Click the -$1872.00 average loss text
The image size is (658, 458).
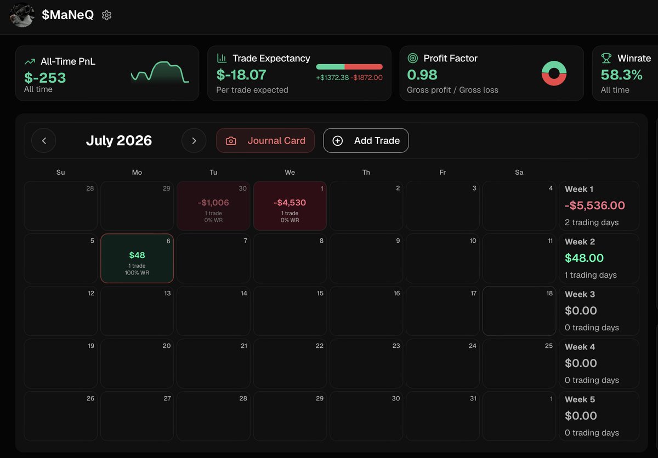(x=367, y=78)
